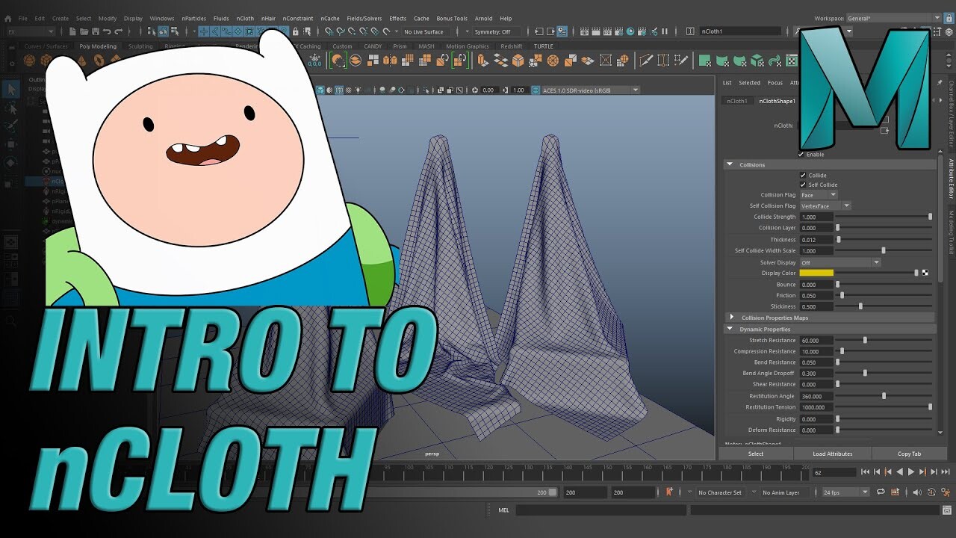Uncheck the Collide checkbox
This screenshot has width=956, height=538.
(x=803, y=176)
